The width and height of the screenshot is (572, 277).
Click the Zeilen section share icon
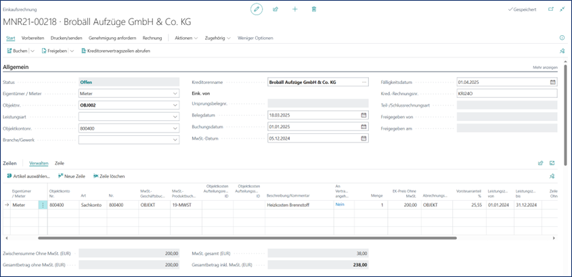(541, 163)
